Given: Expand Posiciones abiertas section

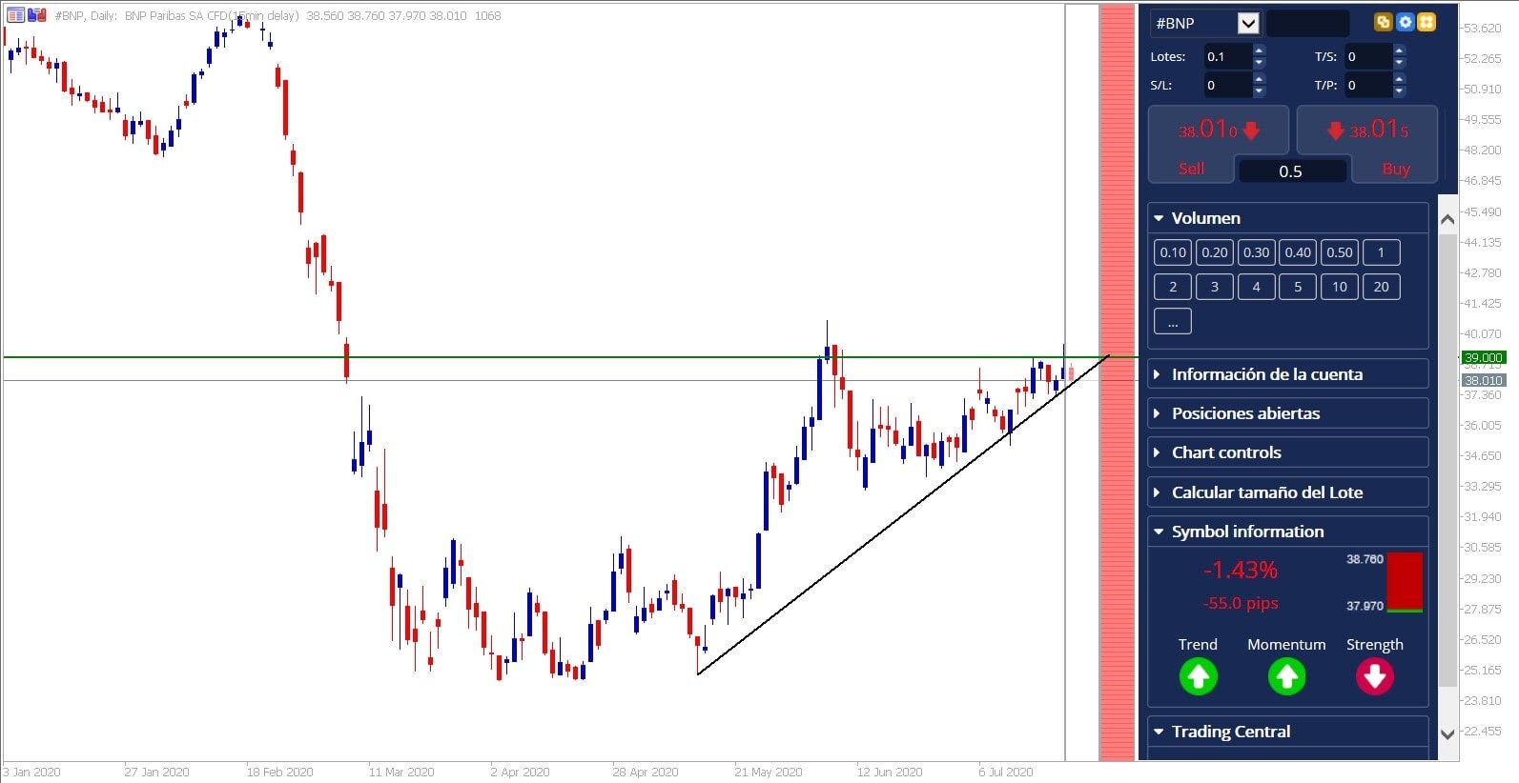Looking at the screenshot, I should click(x=1288, y=413).
